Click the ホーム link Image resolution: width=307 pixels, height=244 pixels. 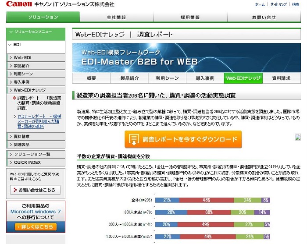pos(260,4)
